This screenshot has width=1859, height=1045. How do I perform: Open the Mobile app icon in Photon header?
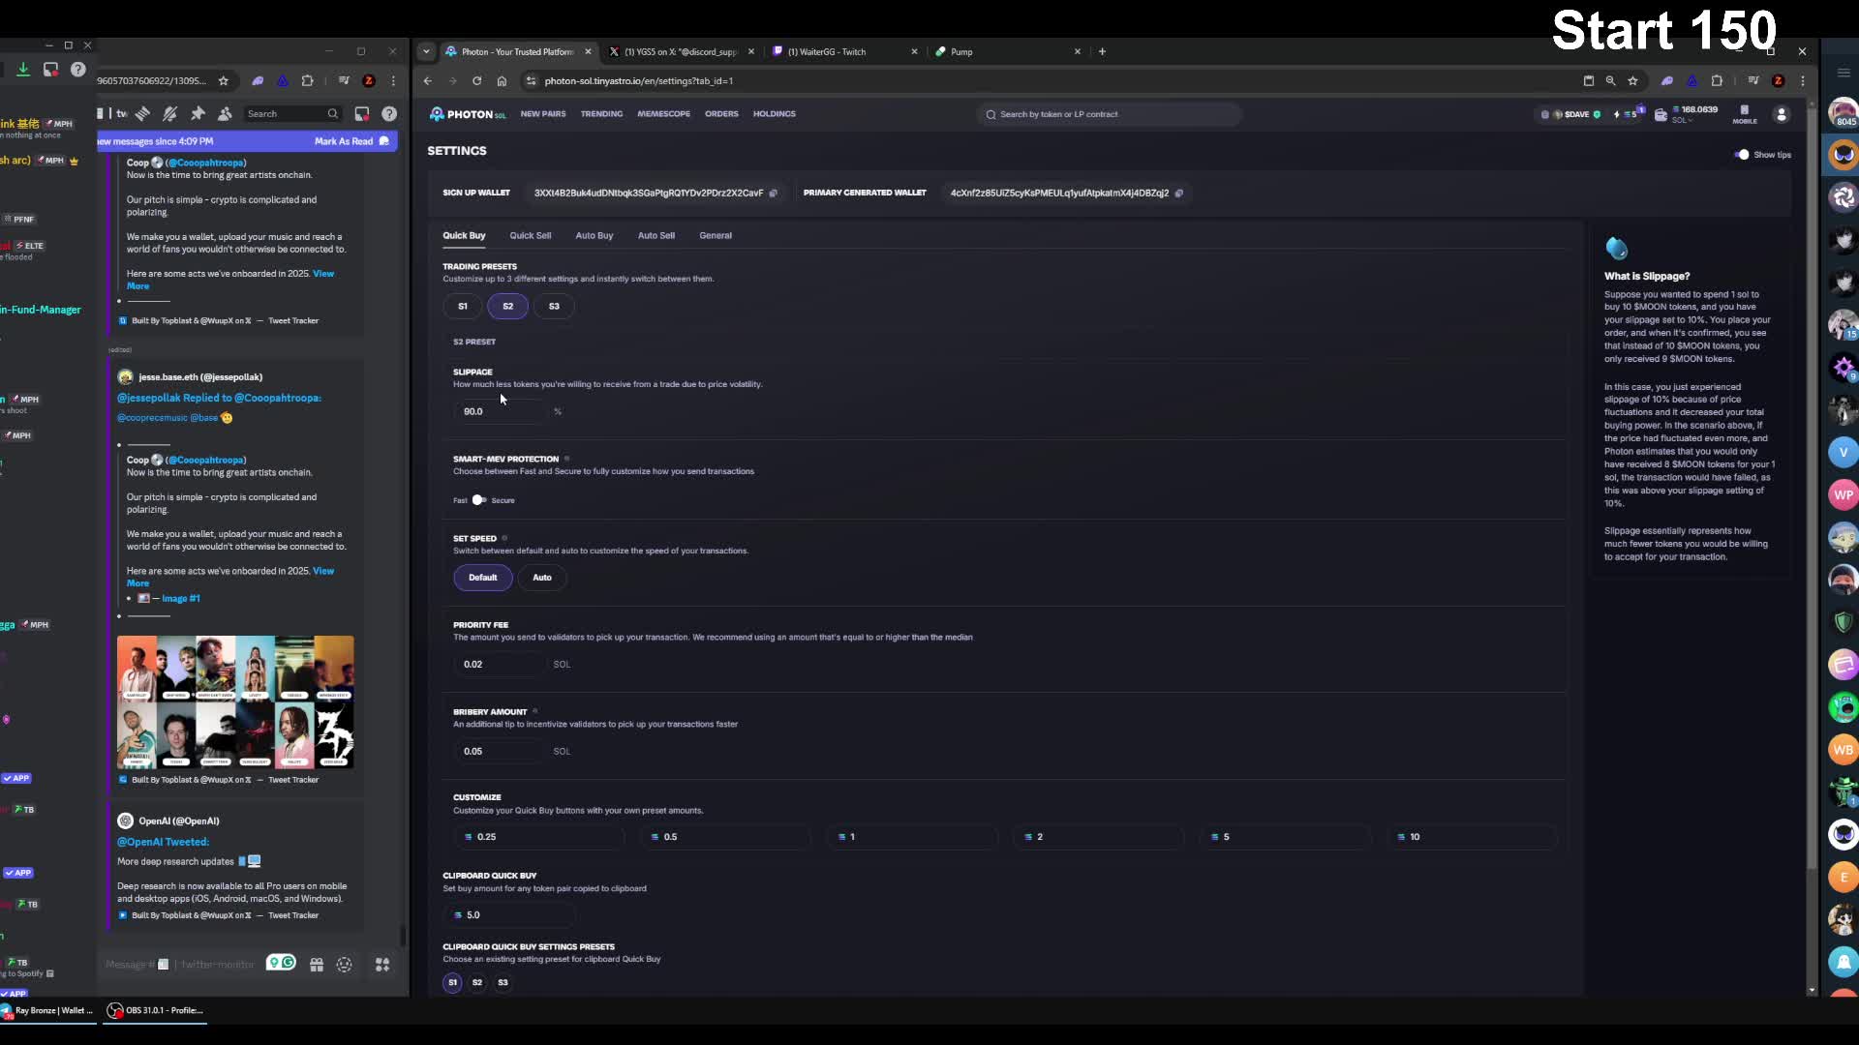pos(1744,114)
